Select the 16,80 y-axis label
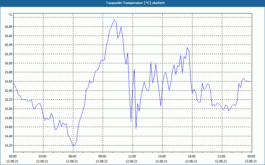This screenshot has width=265, height=165. click(9, 27)
